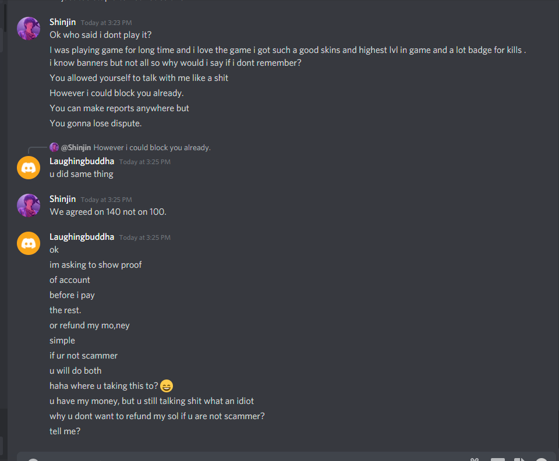Open the emoji picker in the message bar
Viewport: 559px width, 461px height.
542,460
